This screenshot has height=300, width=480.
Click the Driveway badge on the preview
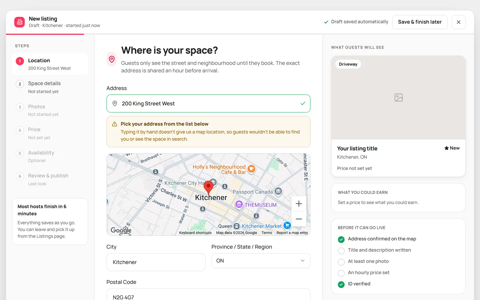pos(348,64)
